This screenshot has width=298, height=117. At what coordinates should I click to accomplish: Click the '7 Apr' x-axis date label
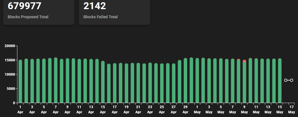[x=56, y=110]
